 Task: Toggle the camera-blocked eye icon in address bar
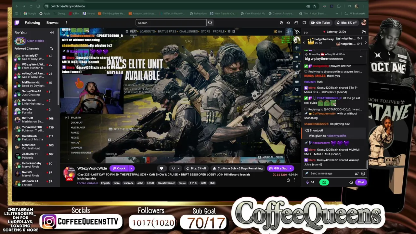click(x=308, y=6)
